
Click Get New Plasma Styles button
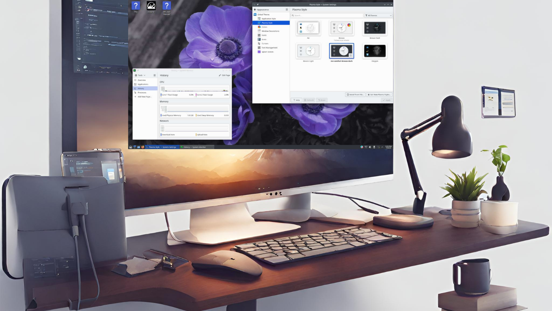point(379,95)
